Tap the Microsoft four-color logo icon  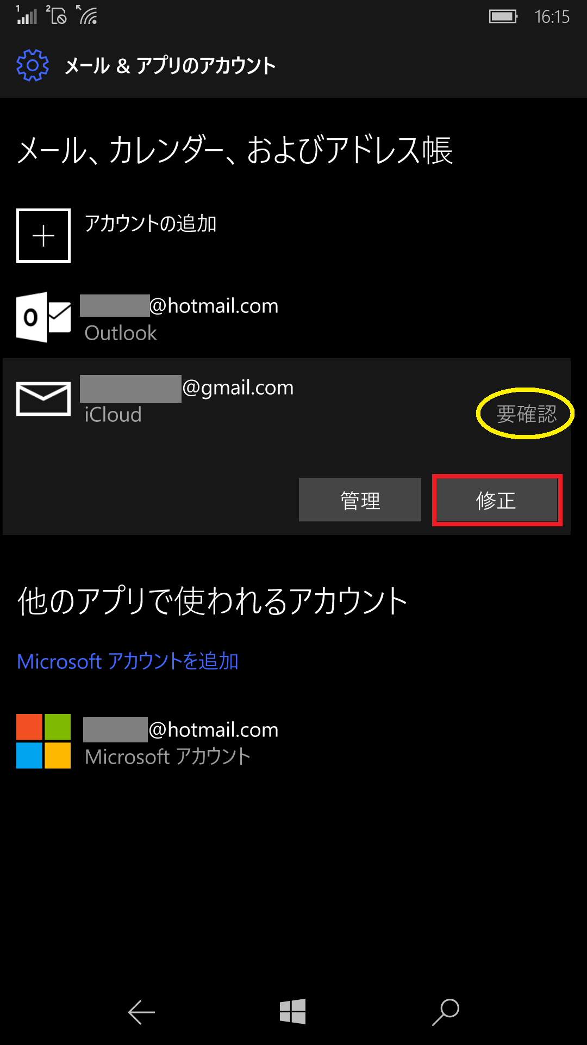[43, 741]
